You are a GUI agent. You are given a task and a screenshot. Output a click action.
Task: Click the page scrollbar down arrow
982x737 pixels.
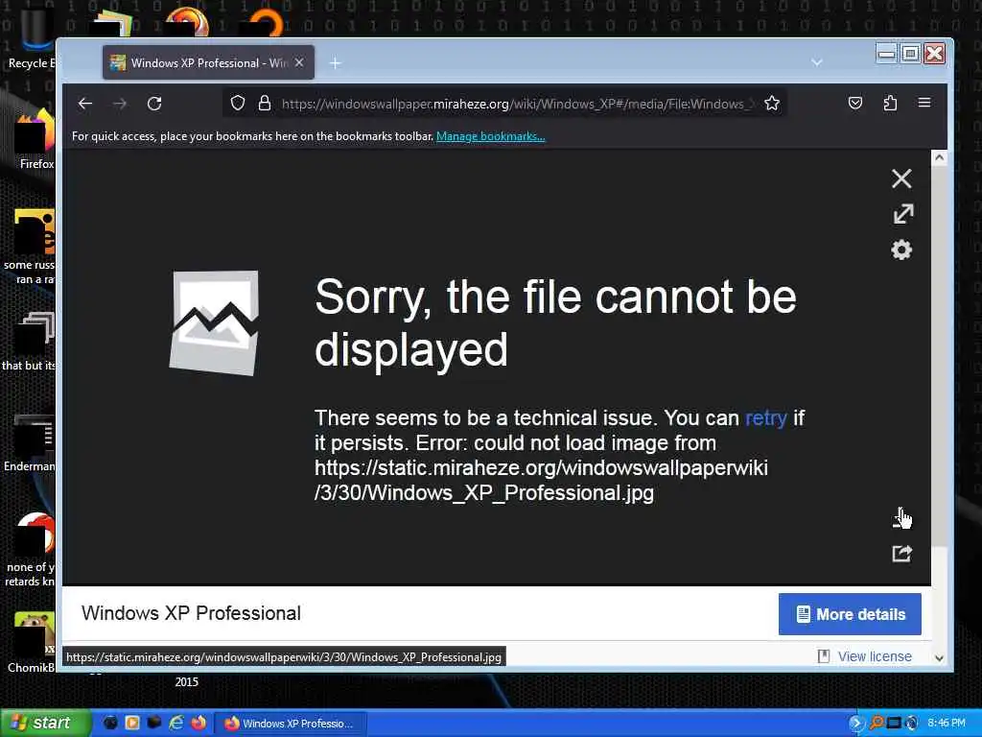coord(939,657)
